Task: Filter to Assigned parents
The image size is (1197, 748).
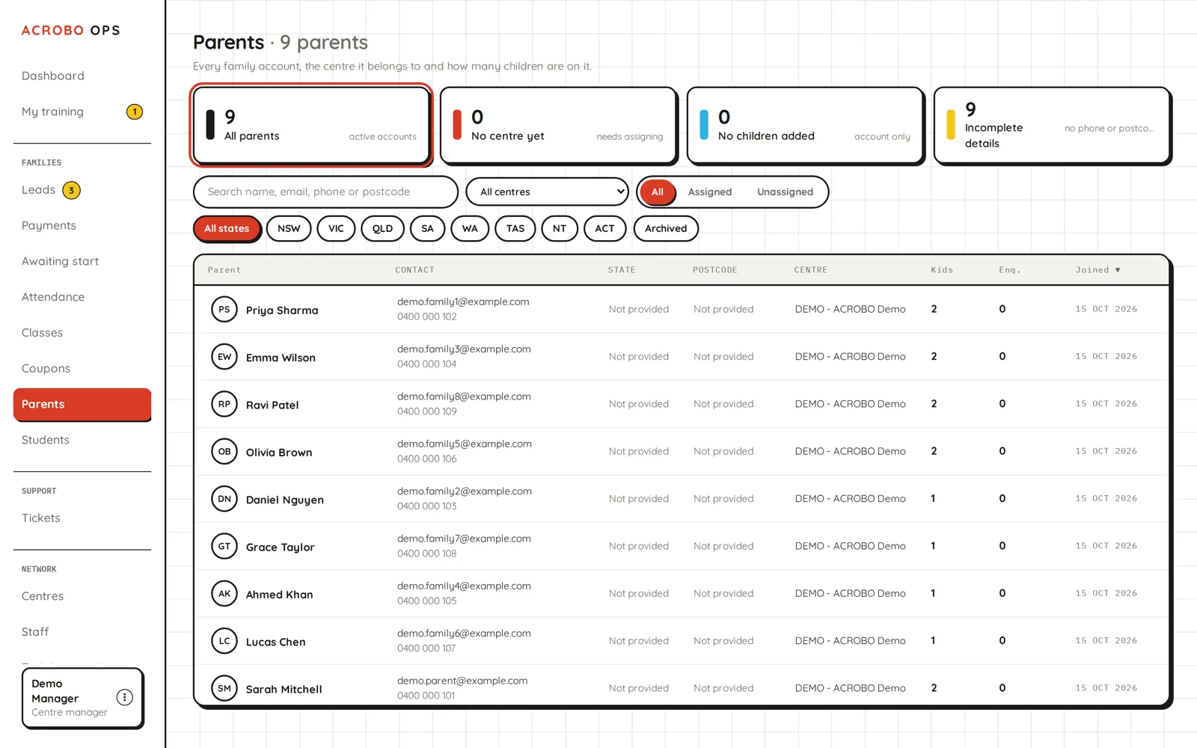Action: (710, 191)
